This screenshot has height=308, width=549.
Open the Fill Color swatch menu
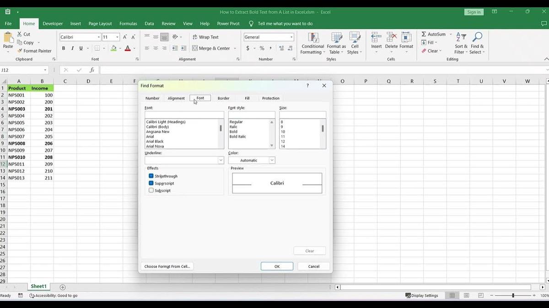coord(119,48)
